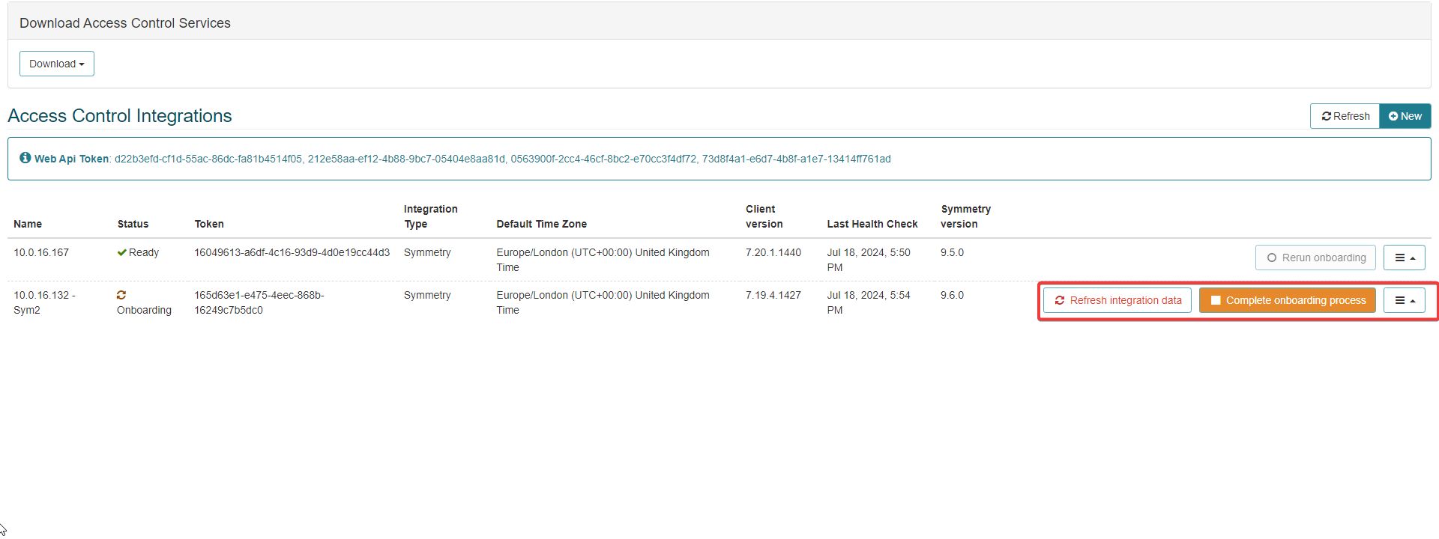Viewport: 1439px width, 539px height.
Task: Click the Symmetry version column header
Action: pos(965,216)
